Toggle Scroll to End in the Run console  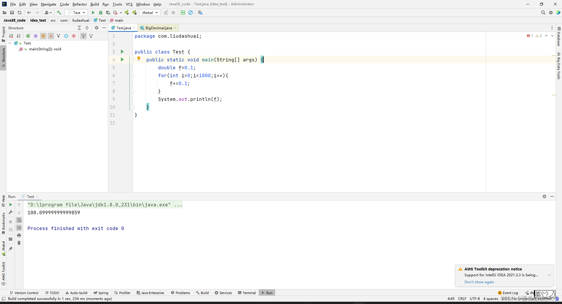(x=19, y=228)
